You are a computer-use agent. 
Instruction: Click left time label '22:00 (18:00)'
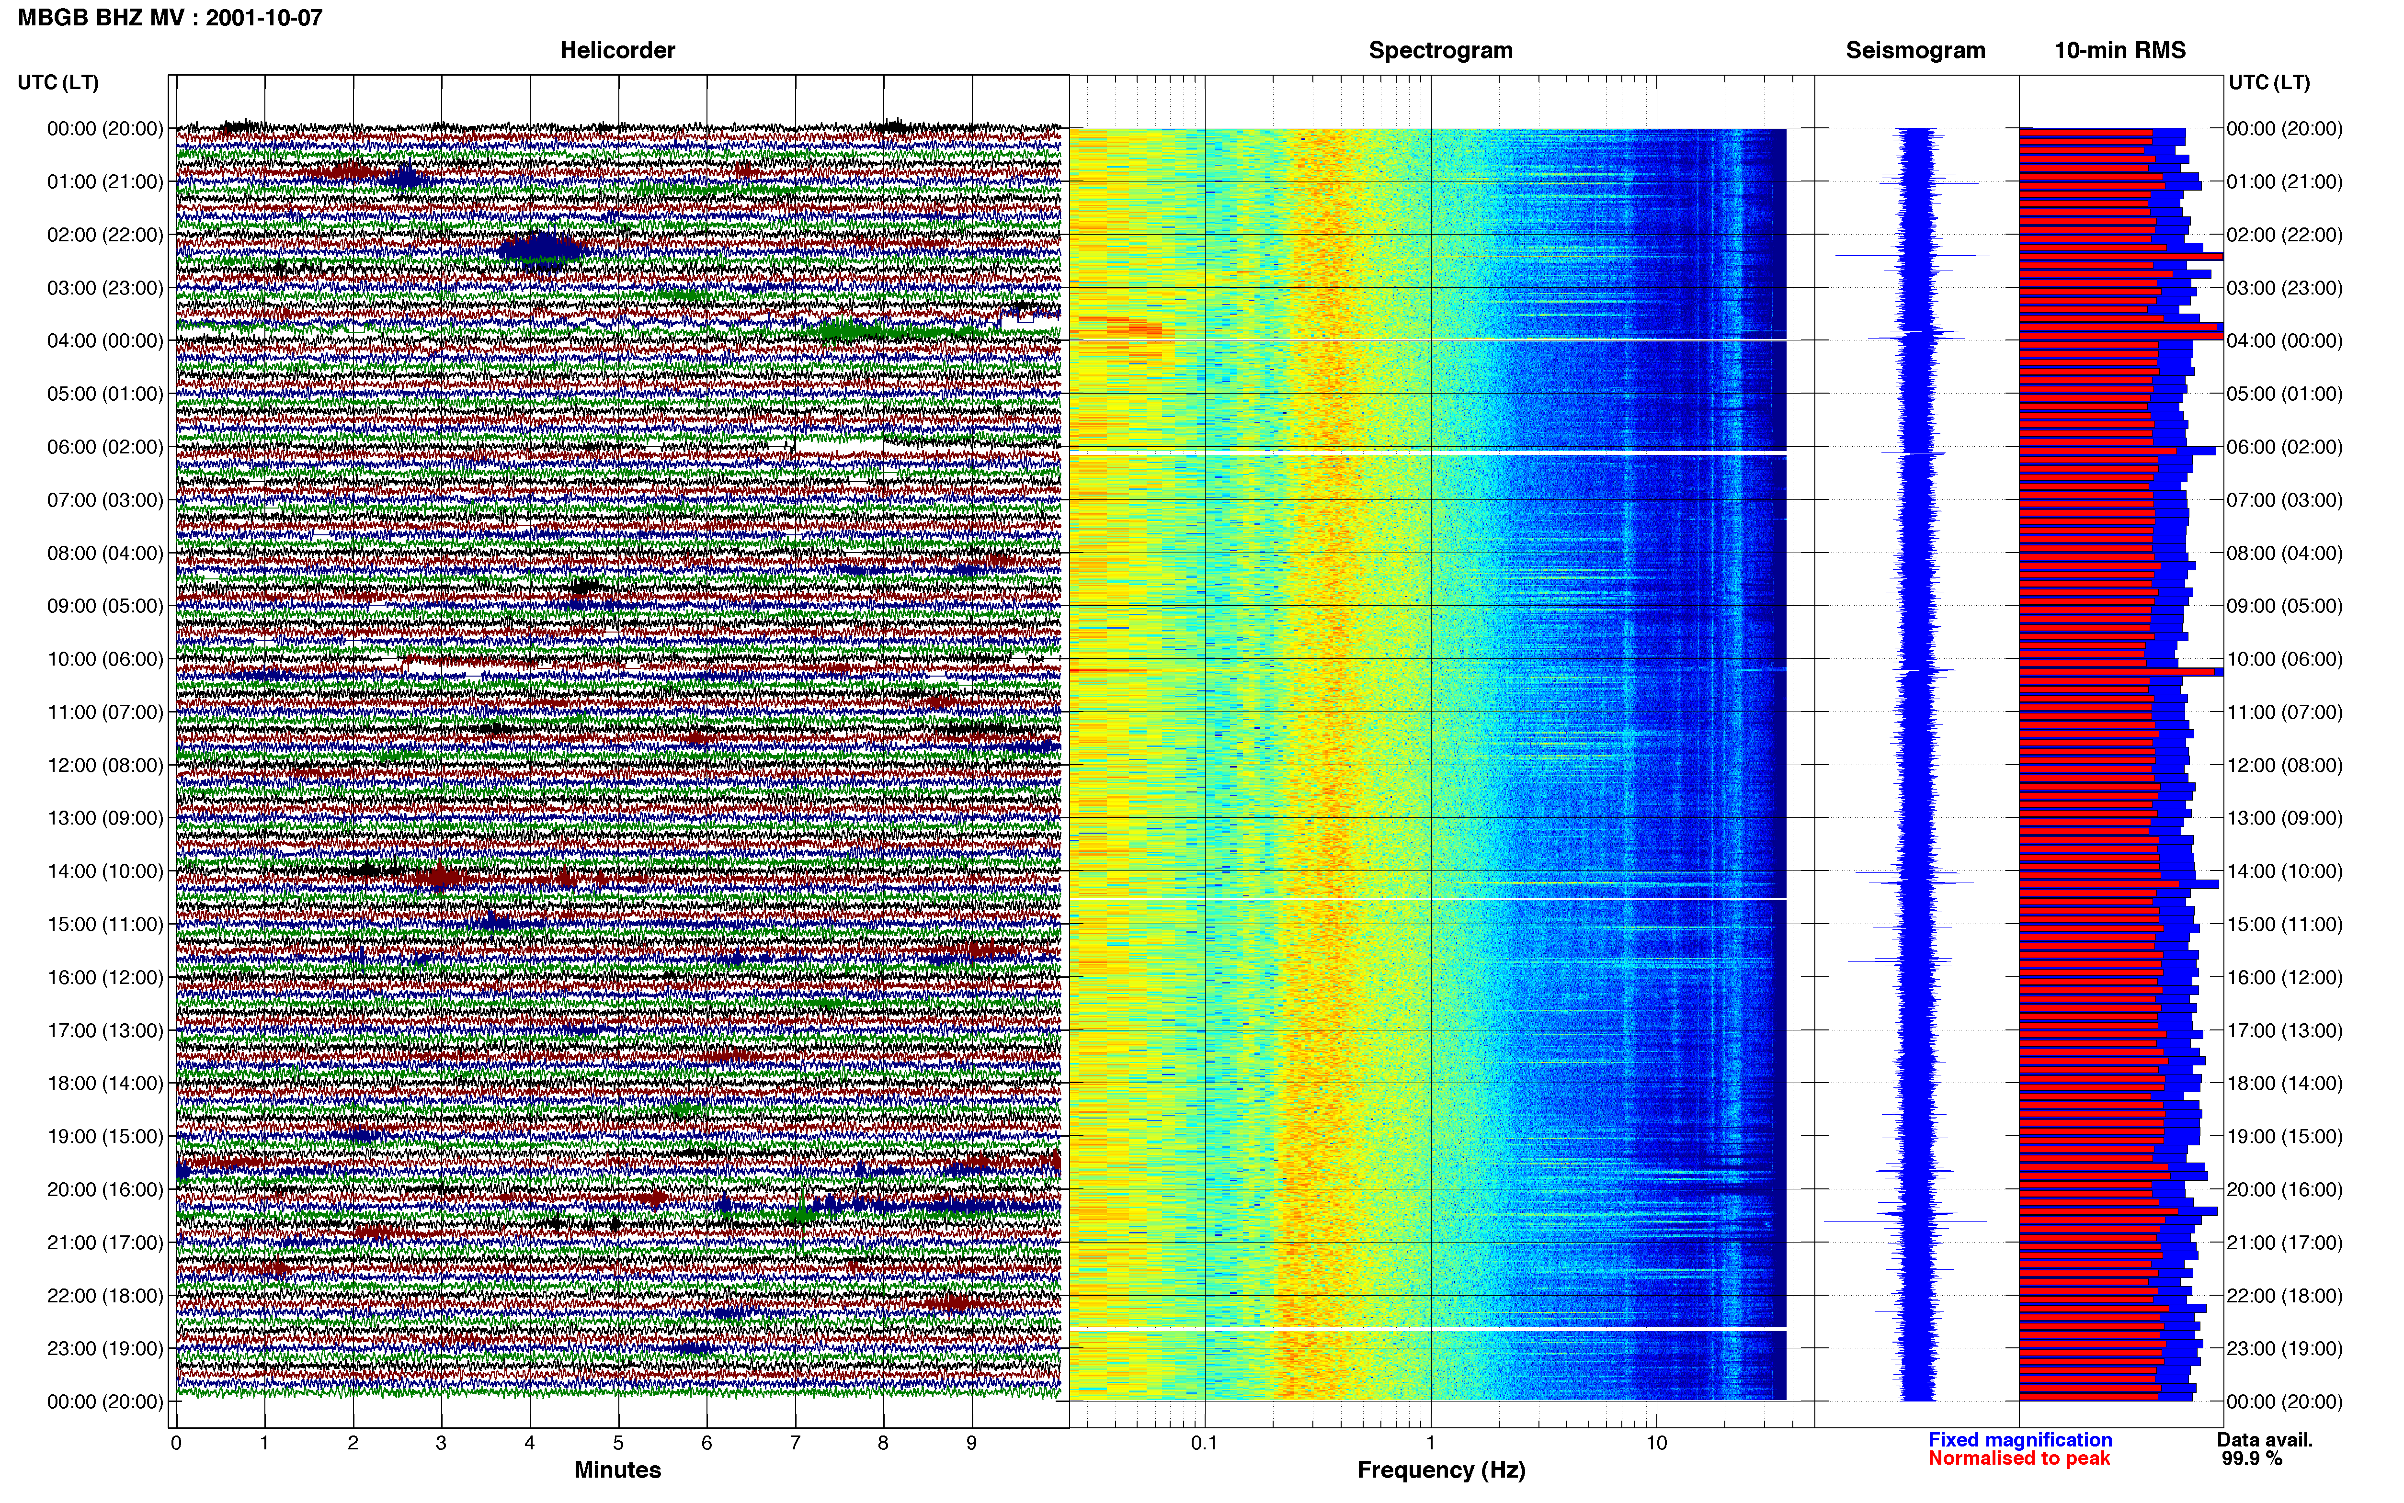tap(105, 1295)
